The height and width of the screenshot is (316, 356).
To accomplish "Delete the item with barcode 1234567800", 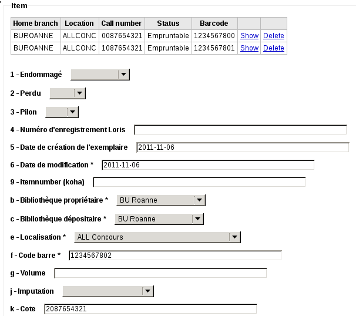I will (273, 36).
